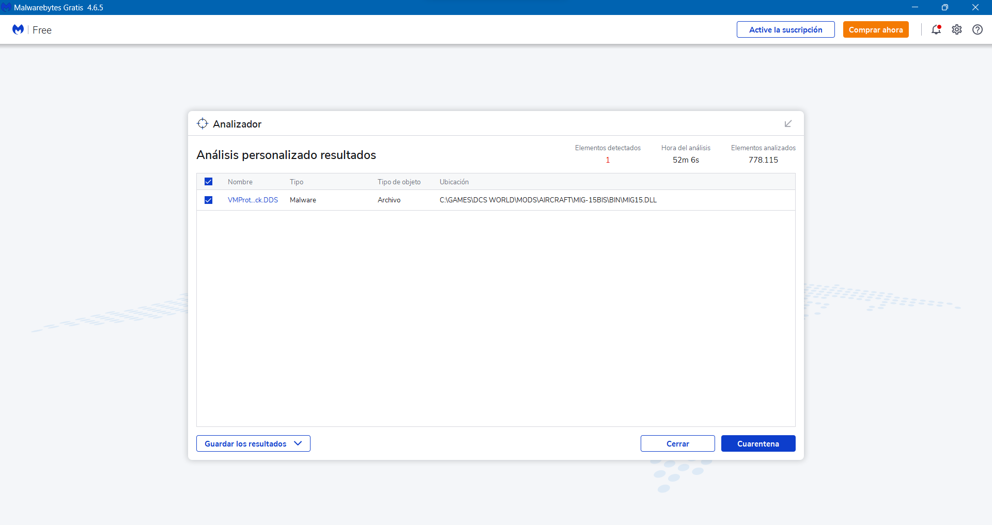Click the Malwarebytes logo in the header
This screenshot has width=992, height=525.
click(18, 29)
